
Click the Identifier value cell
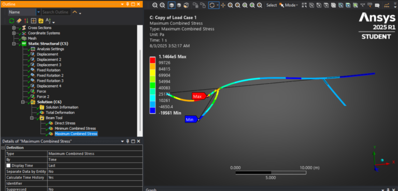point(95,183)
